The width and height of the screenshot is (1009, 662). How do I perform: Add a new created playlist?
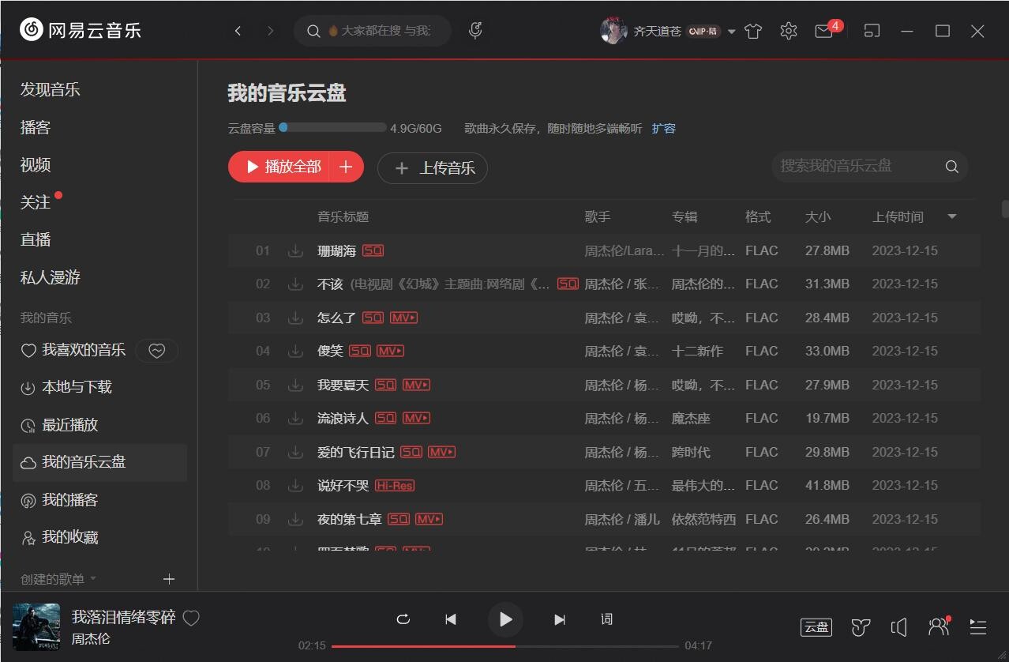tap(168, 579)
